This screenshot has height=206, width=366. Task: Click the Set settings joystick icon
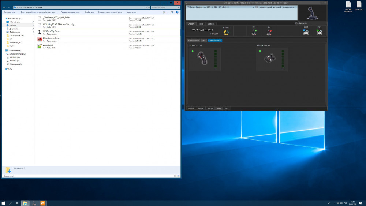(x=269, y=33)
